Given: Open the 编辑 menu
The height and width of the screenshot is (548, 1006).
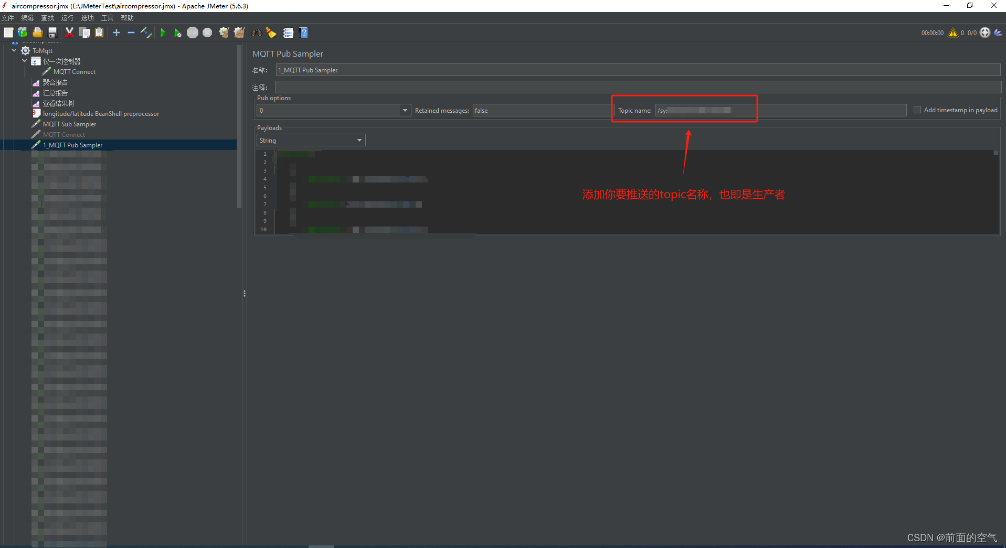Looking at the screenshot, I should click(27, 18).
